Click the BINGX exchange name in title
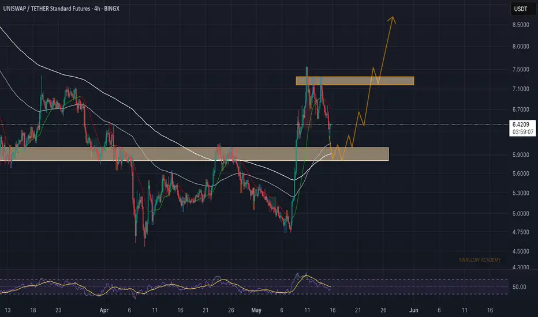The width and height of the screenshot is (538, 317). 111,9
